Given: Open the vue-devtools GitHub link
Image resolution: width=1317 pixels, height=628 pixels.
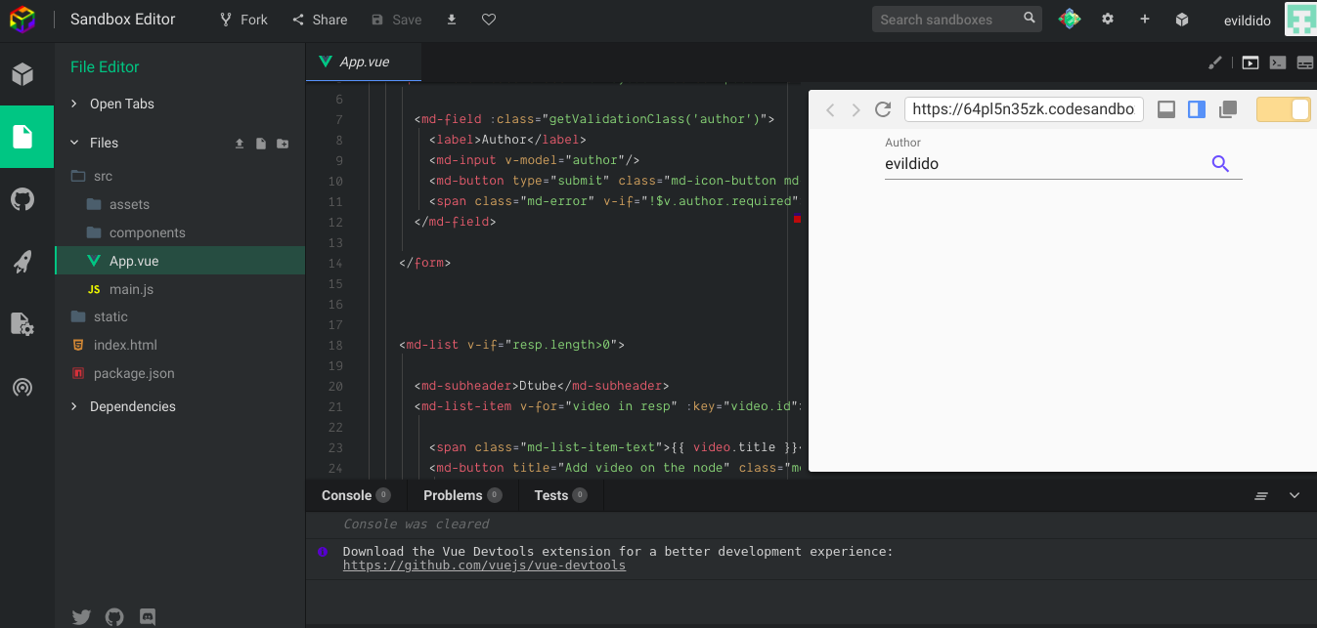Looking at the screenshot, I should (x=484, y=565).
